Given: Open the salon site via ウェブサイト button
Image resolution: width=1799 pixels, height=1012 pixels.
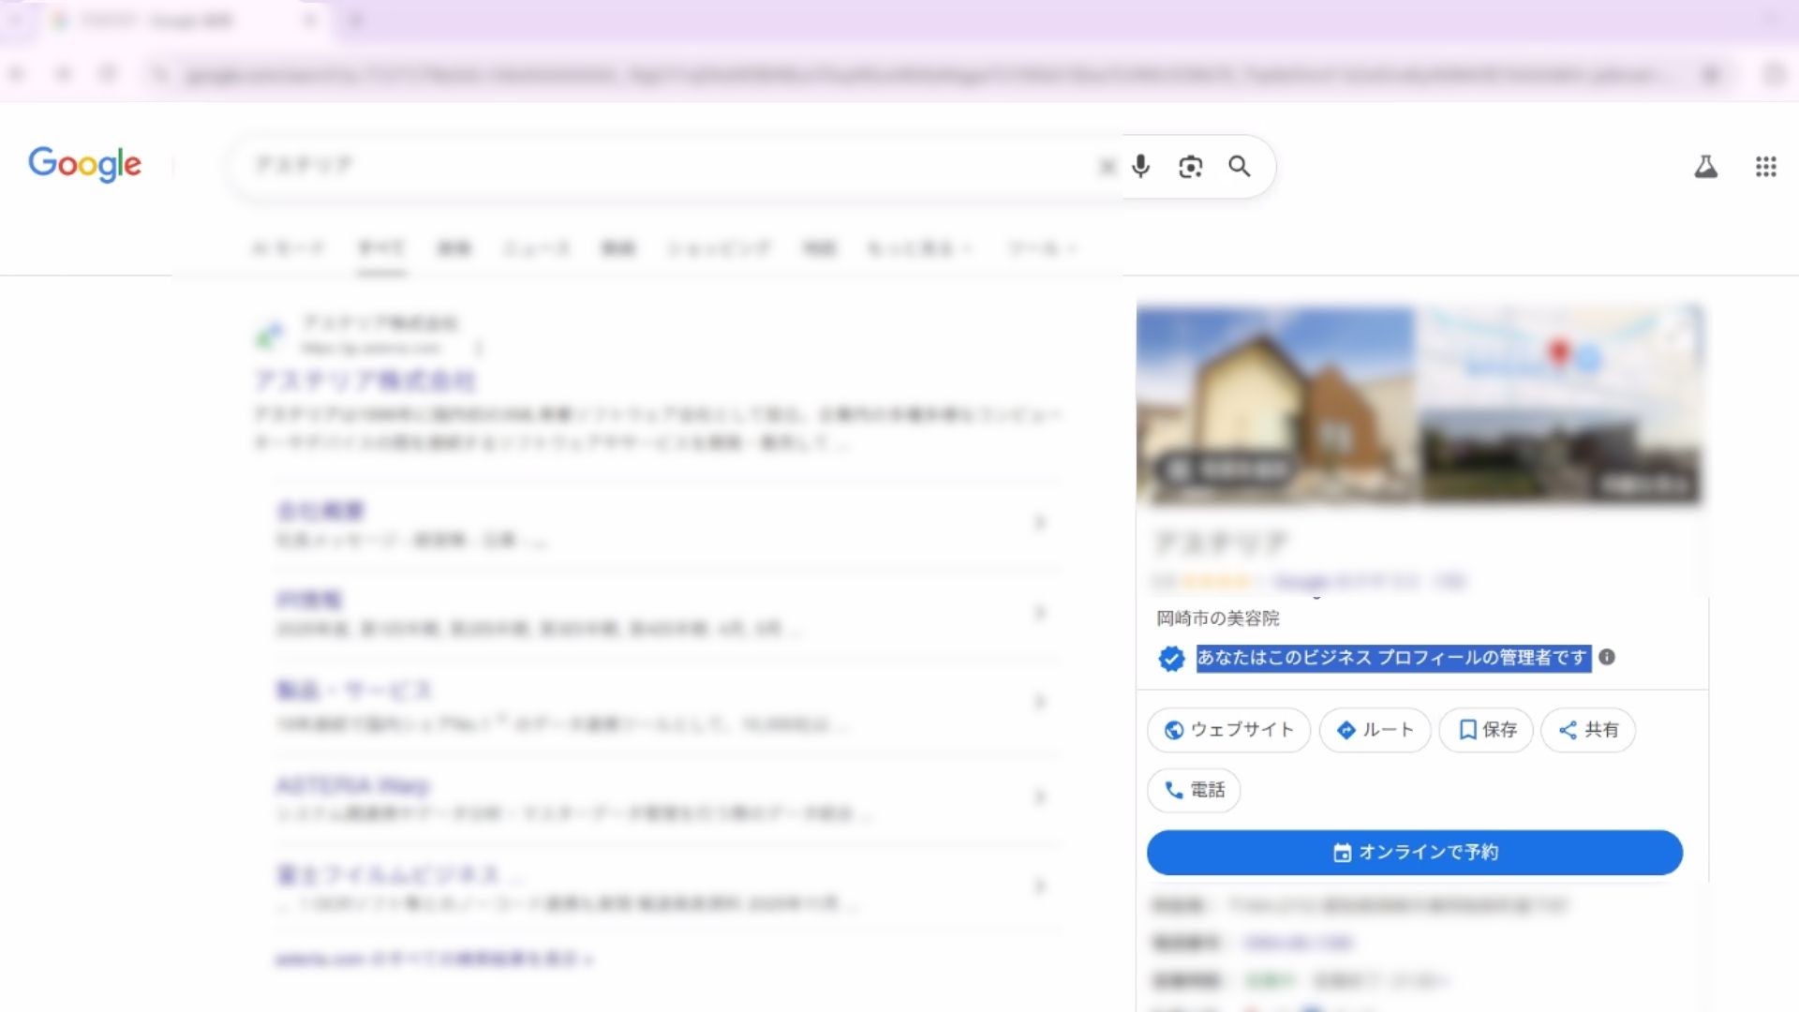Looking at the screenshot, I should tap(1228, 730).
